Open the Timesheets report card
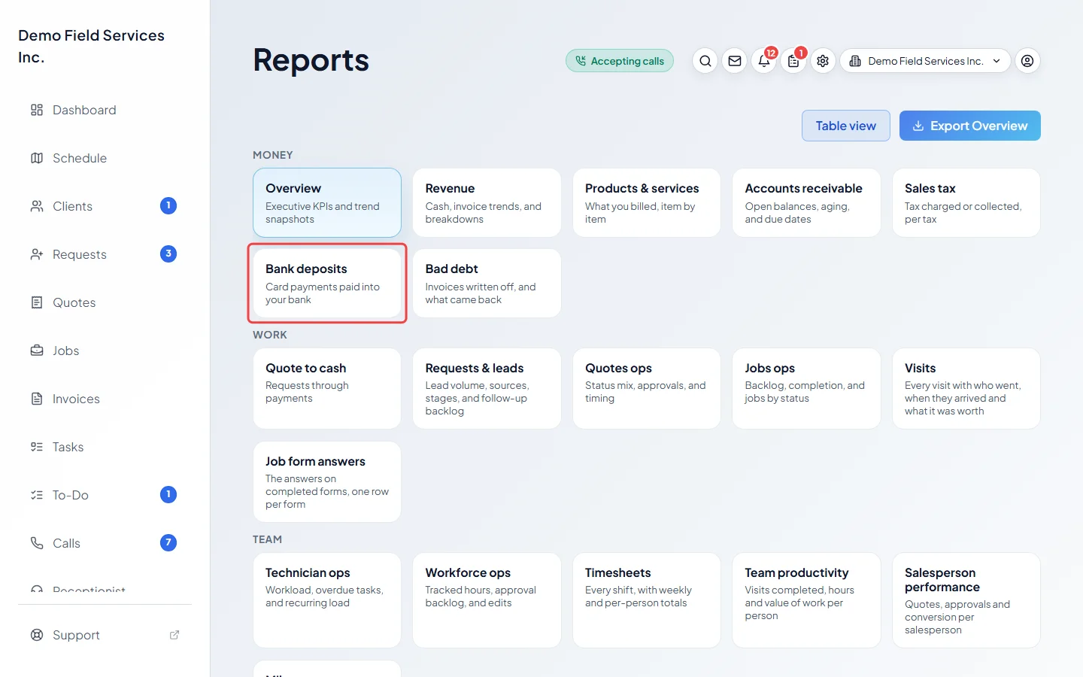The height and width of the screenshot is (677, 1083). (647, 600)
